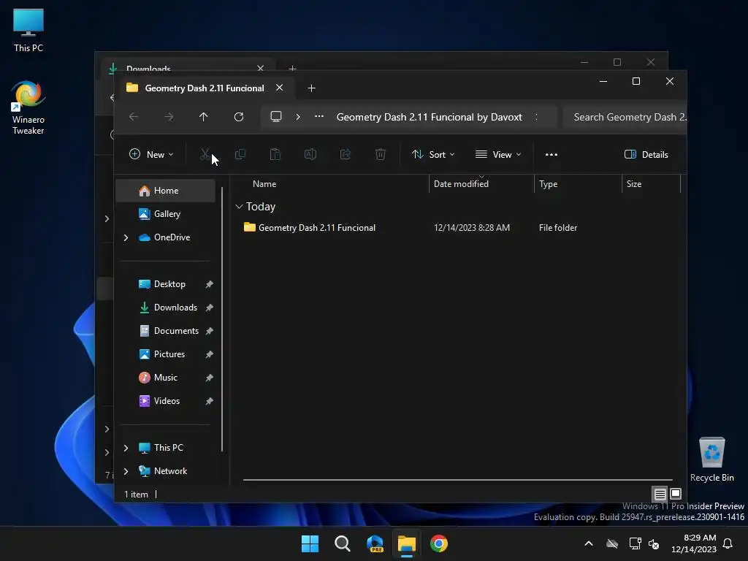Open Winaero Tweaker desktop shortcut
The width and height of the screenshot is (748, 561).
pyautogui.click(x=28, y=108)
